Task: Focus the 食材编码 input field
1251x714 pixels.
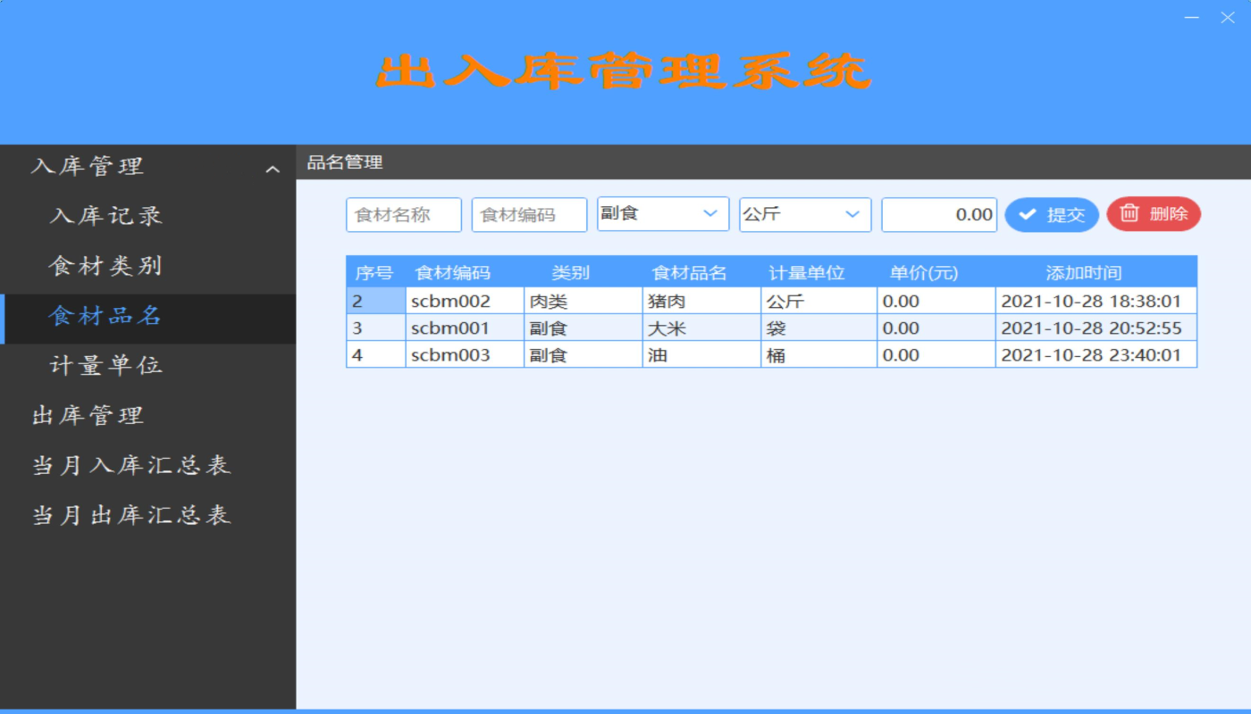Action: click(x=529, y=215)
